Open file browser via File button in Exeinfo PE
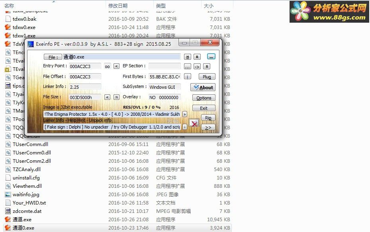Image resolution: width=370 pixels, height=232 pixels. (x=53, y=57)
